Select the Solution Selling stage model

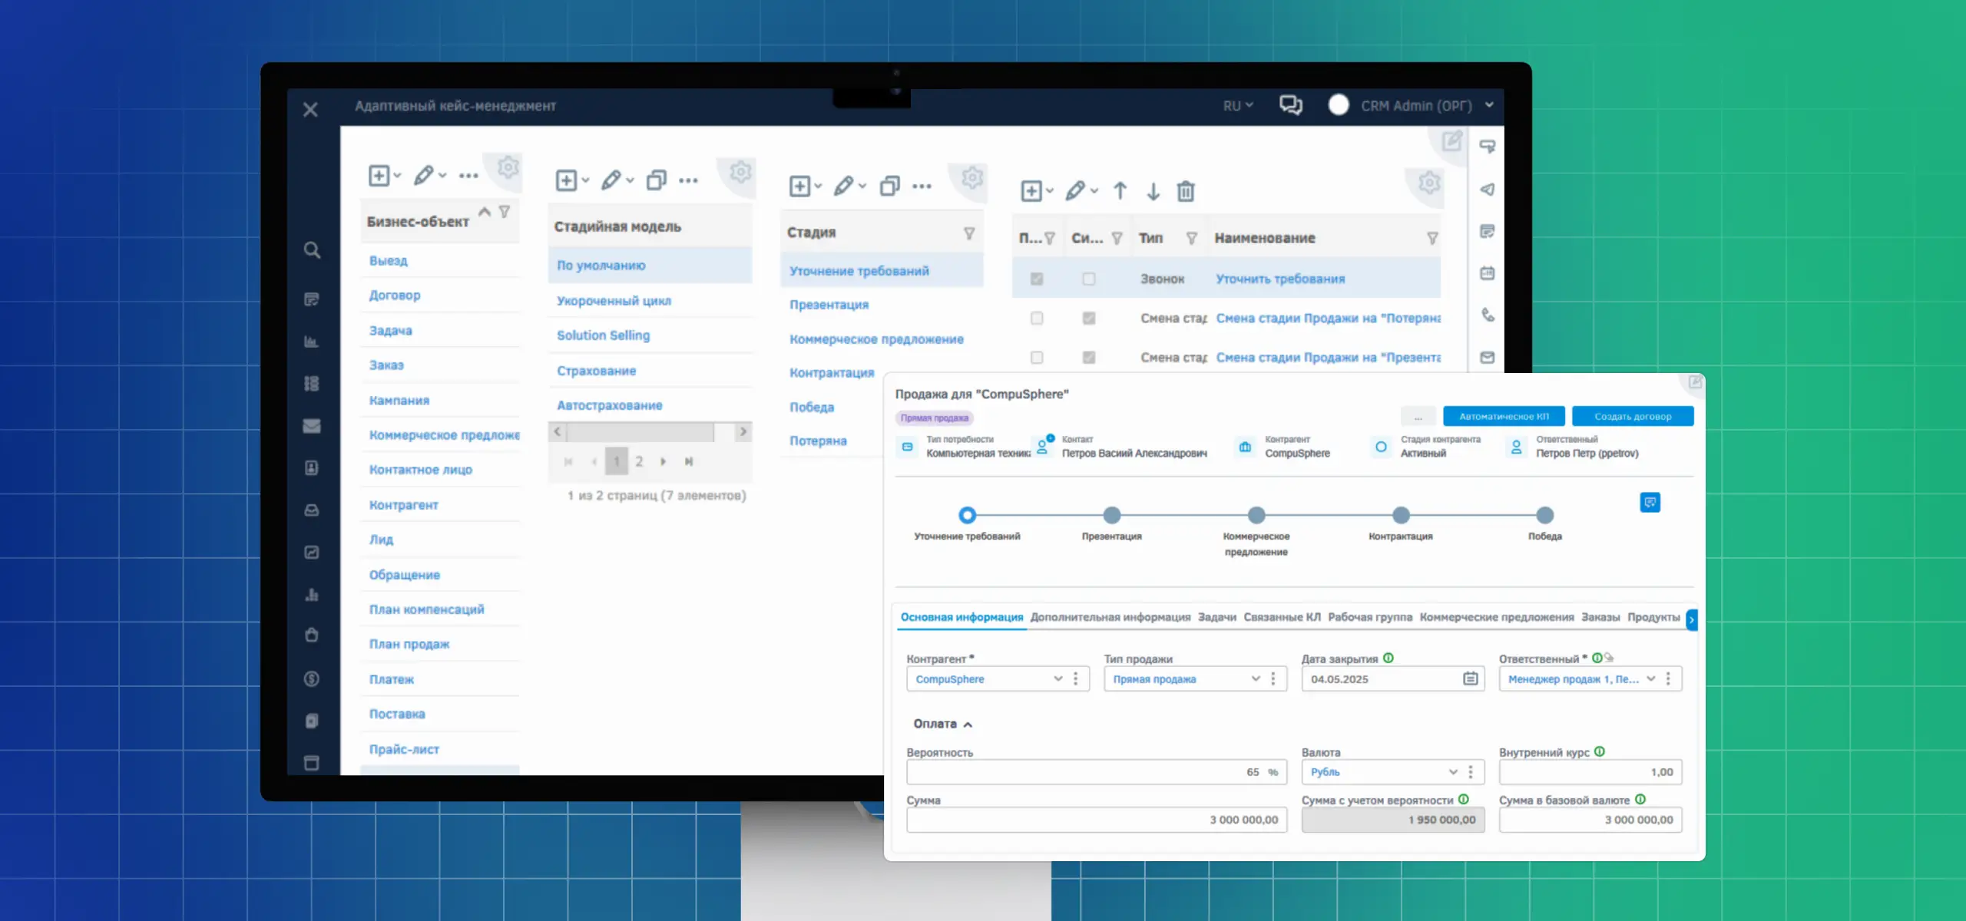pyautogui.click(x=603, y=335)
